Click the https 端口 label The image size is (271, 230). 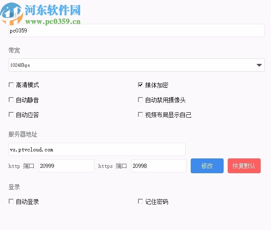[x=112, y=166]
